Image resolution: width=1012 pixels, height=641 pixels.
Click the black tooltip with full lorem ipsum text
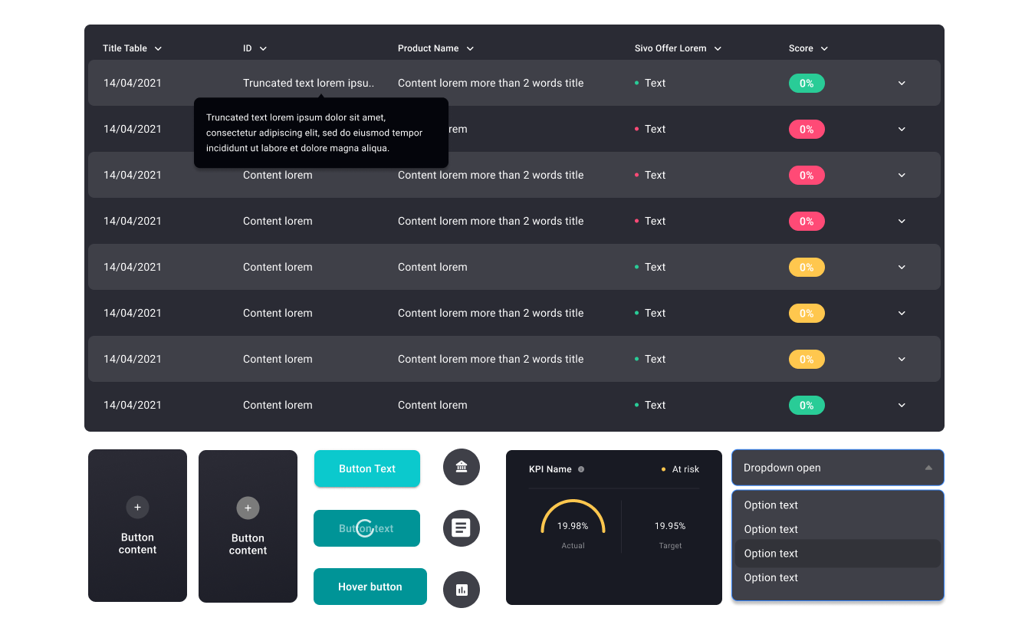click(x=321, y=133)
